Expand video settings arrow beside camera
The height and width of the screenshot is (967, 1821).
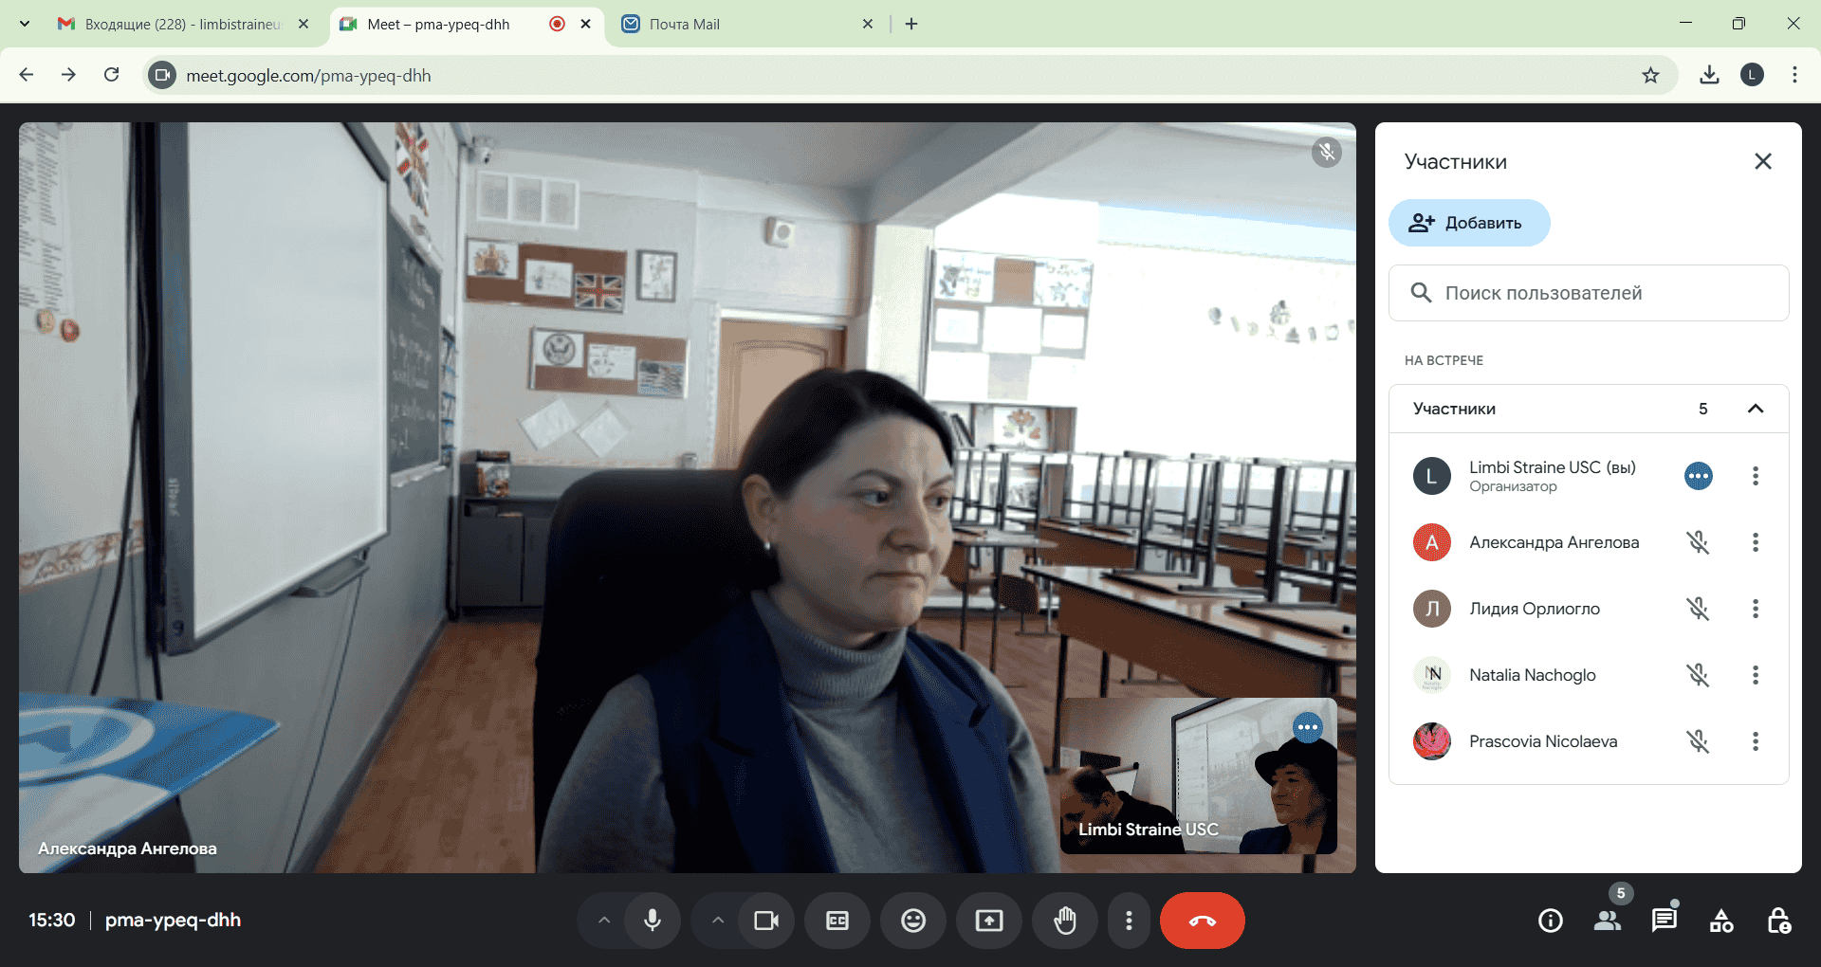(718, 921)
